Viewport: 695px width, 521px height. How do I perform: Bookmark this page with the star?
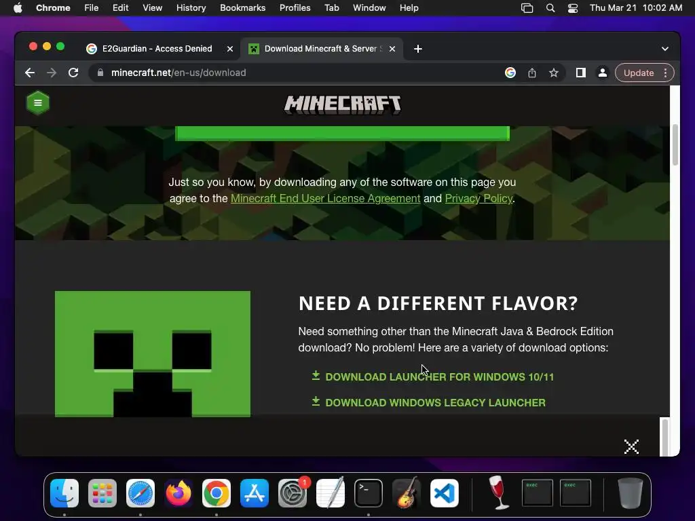(x=554, y=73)
